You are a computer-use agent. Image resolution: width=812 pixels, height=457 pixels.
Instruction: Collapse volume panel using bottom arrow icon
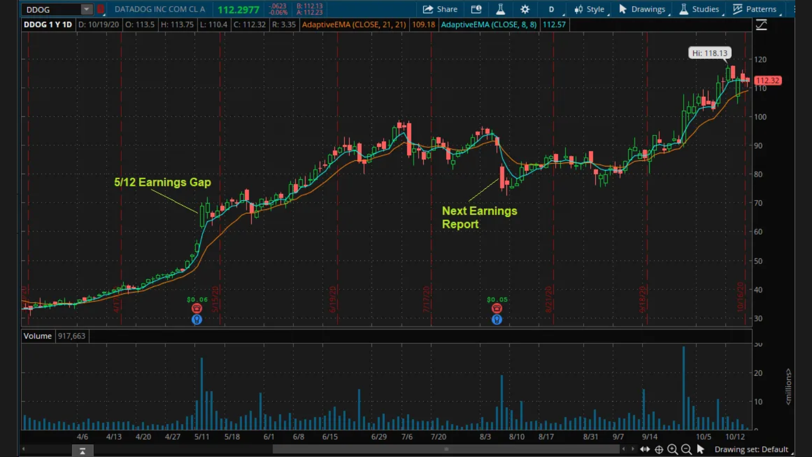pyautogui.click(x=82, y=450)
